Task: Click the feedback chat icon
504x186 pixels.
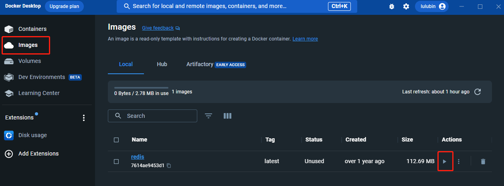Action: [178, 28]
